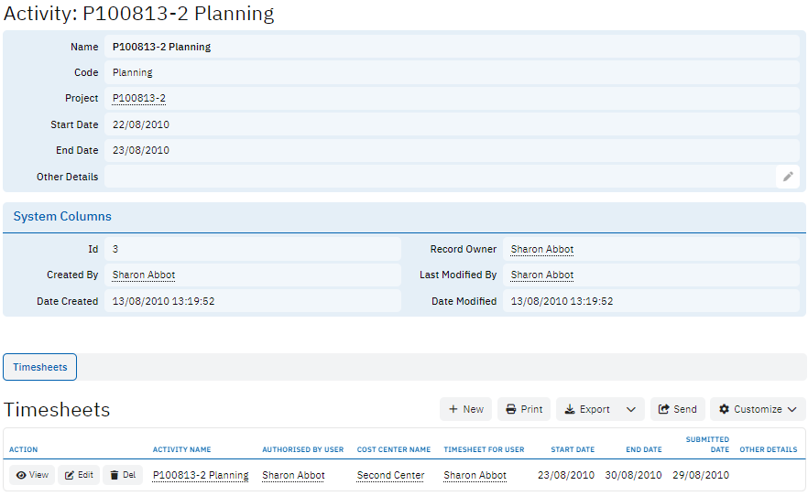Open Record Owner Sharon Abbot link

click(541, 249)
